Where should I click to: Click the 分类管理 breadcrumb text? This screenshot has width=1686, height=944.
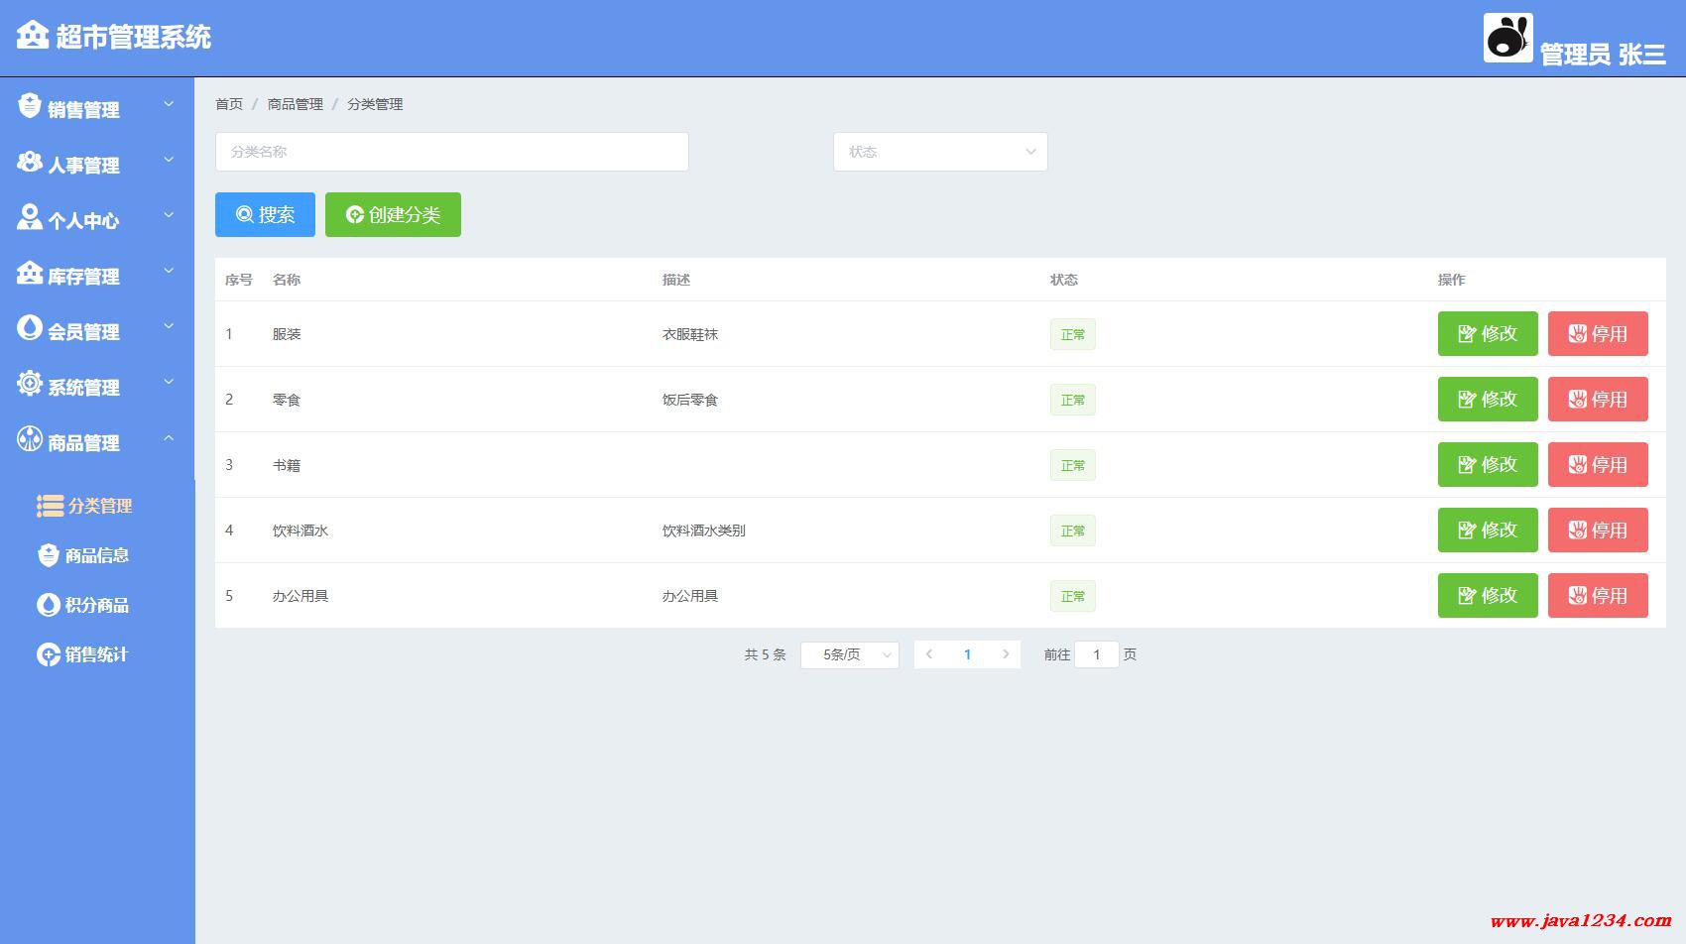point(375,104)
